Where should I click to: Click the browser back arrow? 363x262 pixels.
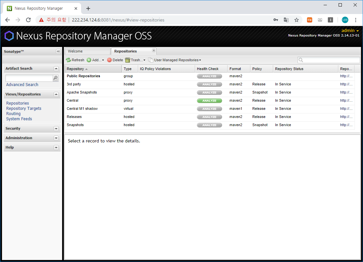7,20
